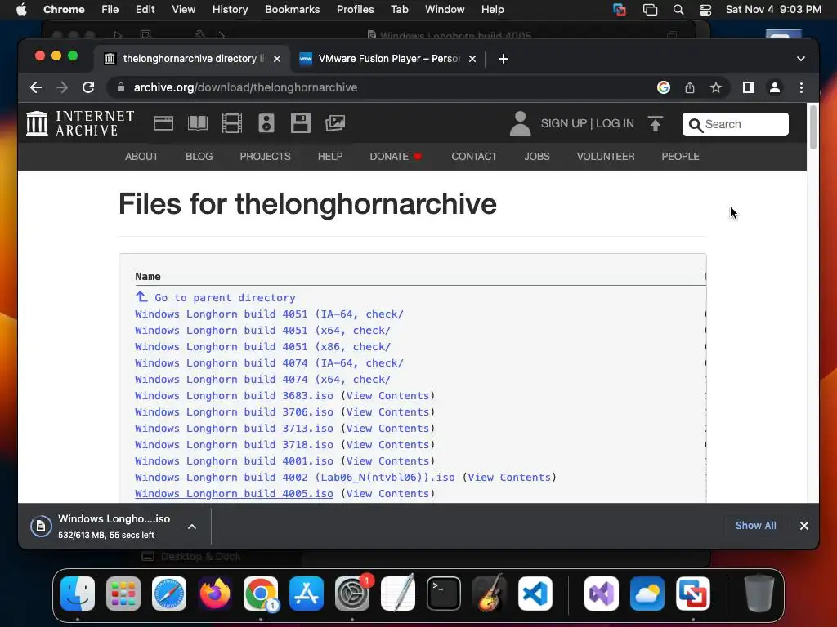
Task: Click Show All downloads
Action: click(x=756, y=526)
